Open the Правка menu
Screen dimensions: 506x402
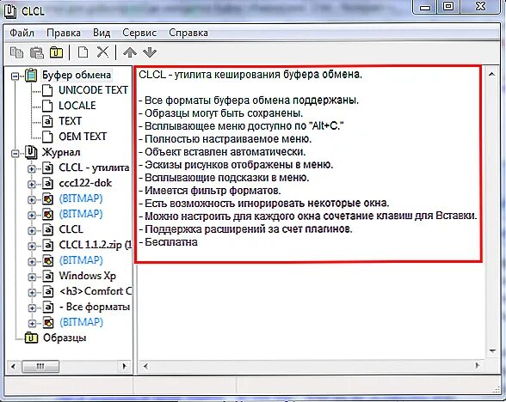[x=64, y=33]
